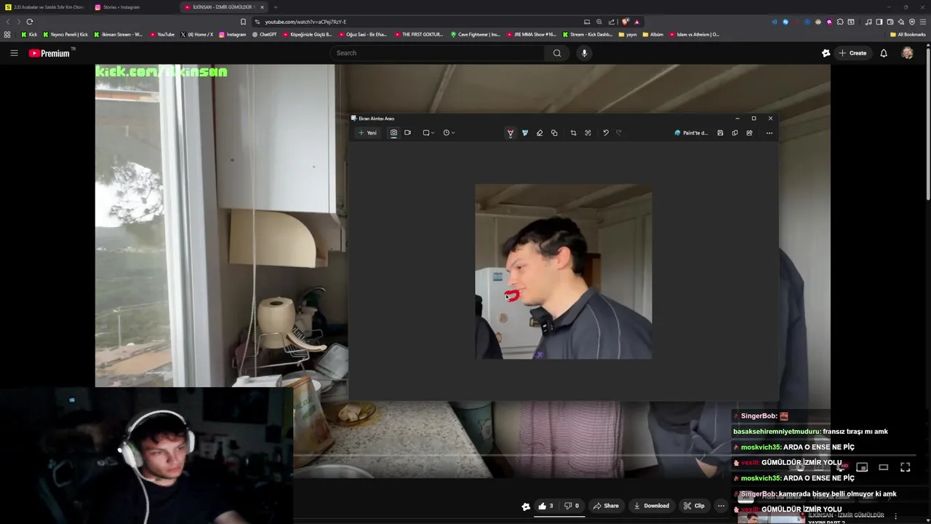931x524 pixels.
Task: Open the browser apps grid icon
Action: 7,34
